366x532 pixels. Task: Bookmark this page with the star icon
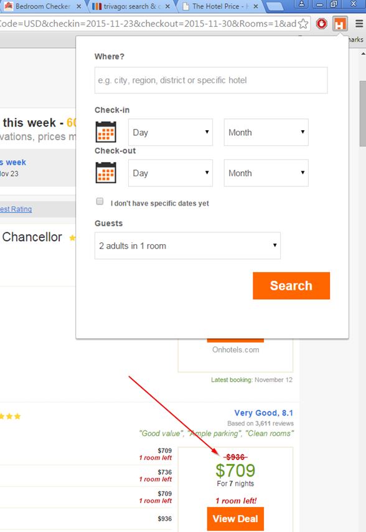pyautogui.click(x=303, y=24)
